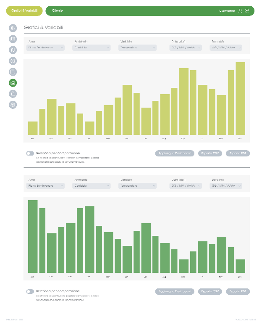Open the bar-chart statistics sidebar icon
The image size is (262, 325).
(x=13, y=28)
